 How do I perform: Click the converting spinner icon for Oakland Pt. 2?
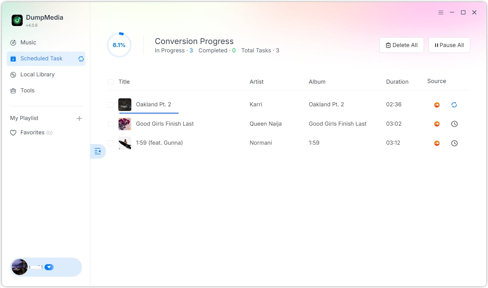click(x=454, y=105)
